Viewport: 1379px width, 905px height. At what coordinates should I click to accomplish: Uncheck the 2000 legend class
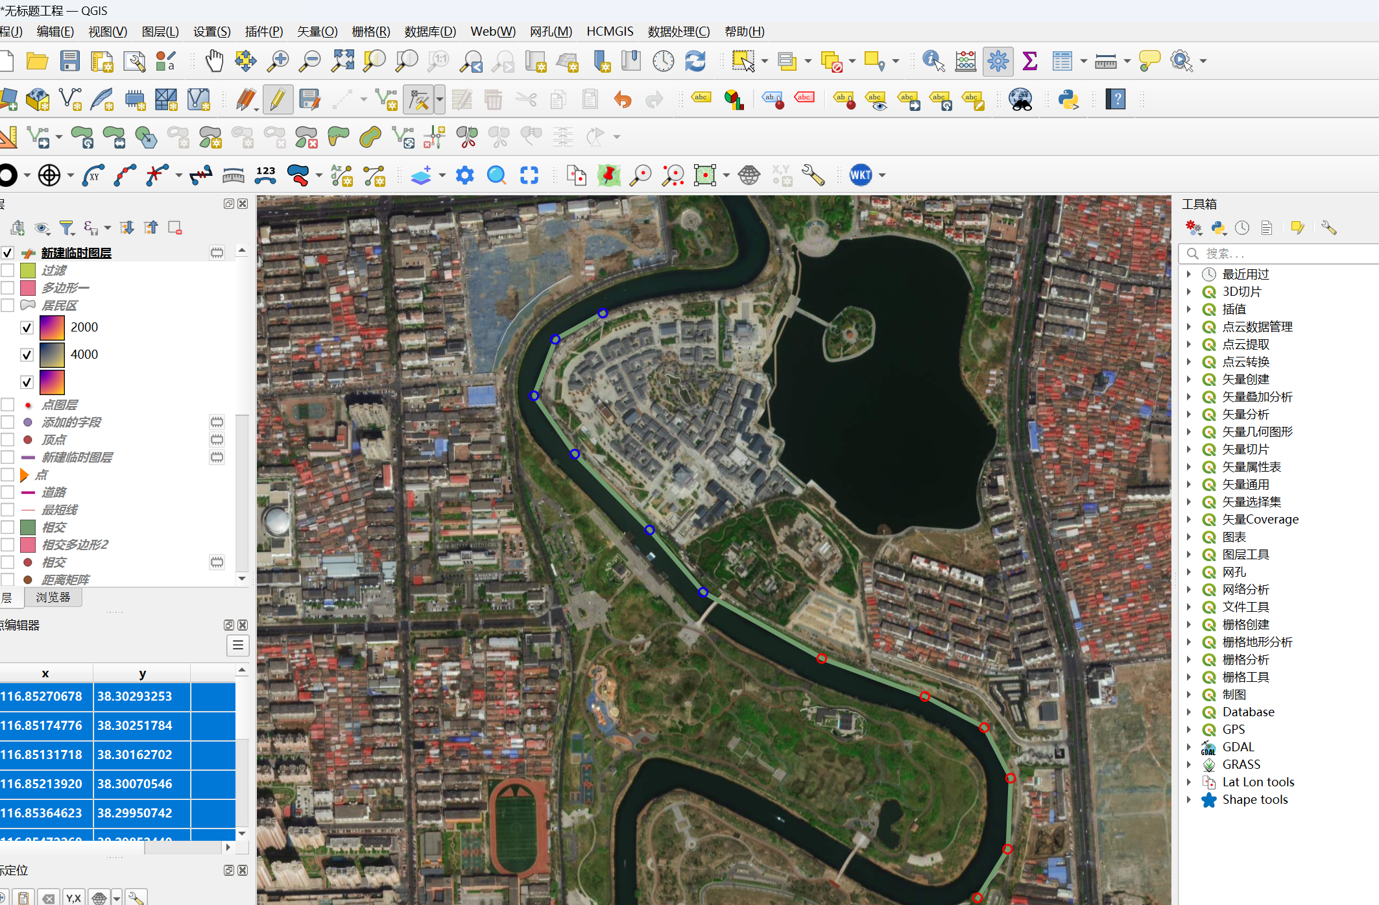click(x=27, y=328)
